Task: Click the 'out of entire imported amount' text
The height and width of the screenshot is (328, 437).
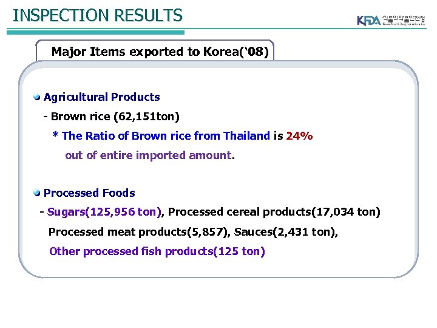Action: [149, 155]
